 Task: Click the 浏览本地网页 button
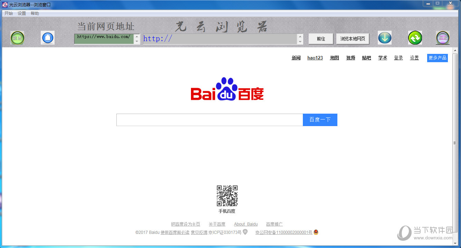tap(353, 39)
